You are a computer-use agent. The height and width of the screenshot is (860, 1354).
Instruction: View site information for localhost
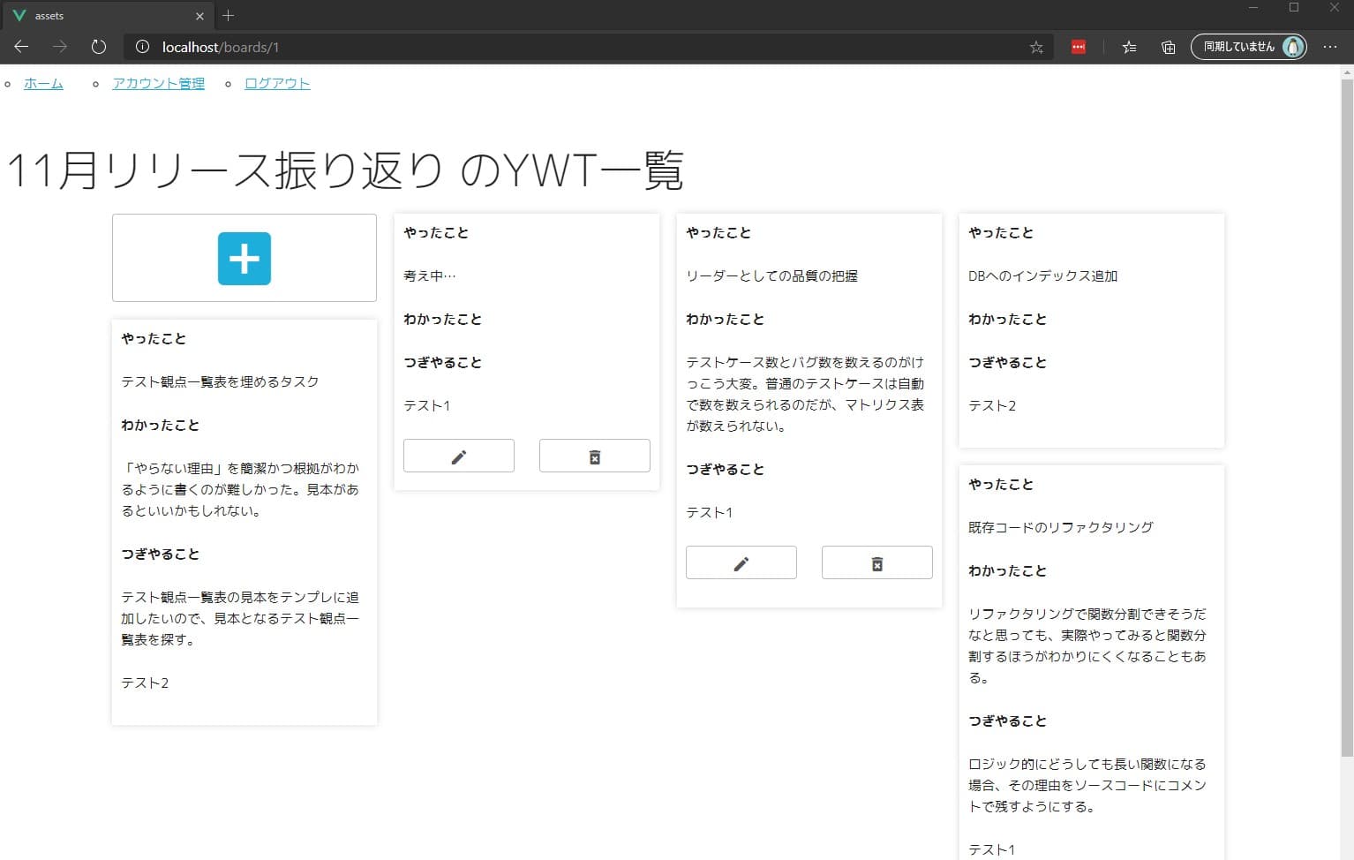(142, 47)
